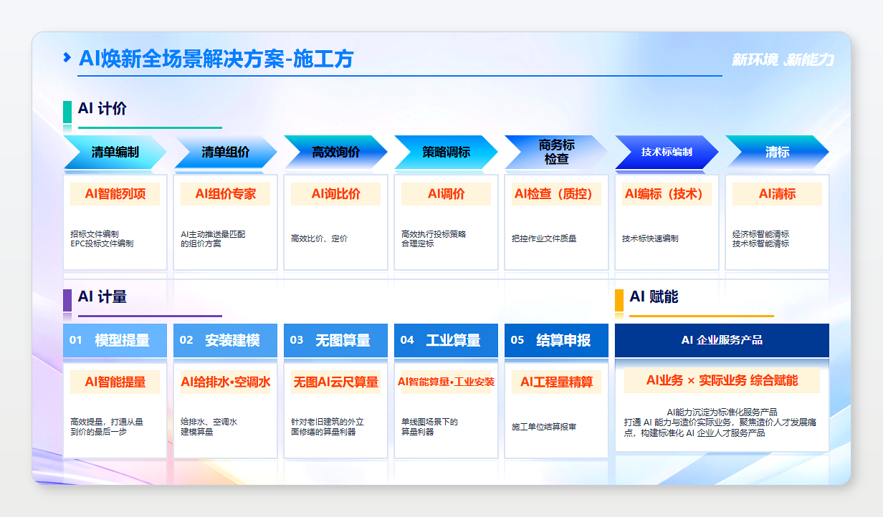Select the AI检查（质控） label
Image resolution: width=883 pixels, height=517 pixels.
click(557, 194)
